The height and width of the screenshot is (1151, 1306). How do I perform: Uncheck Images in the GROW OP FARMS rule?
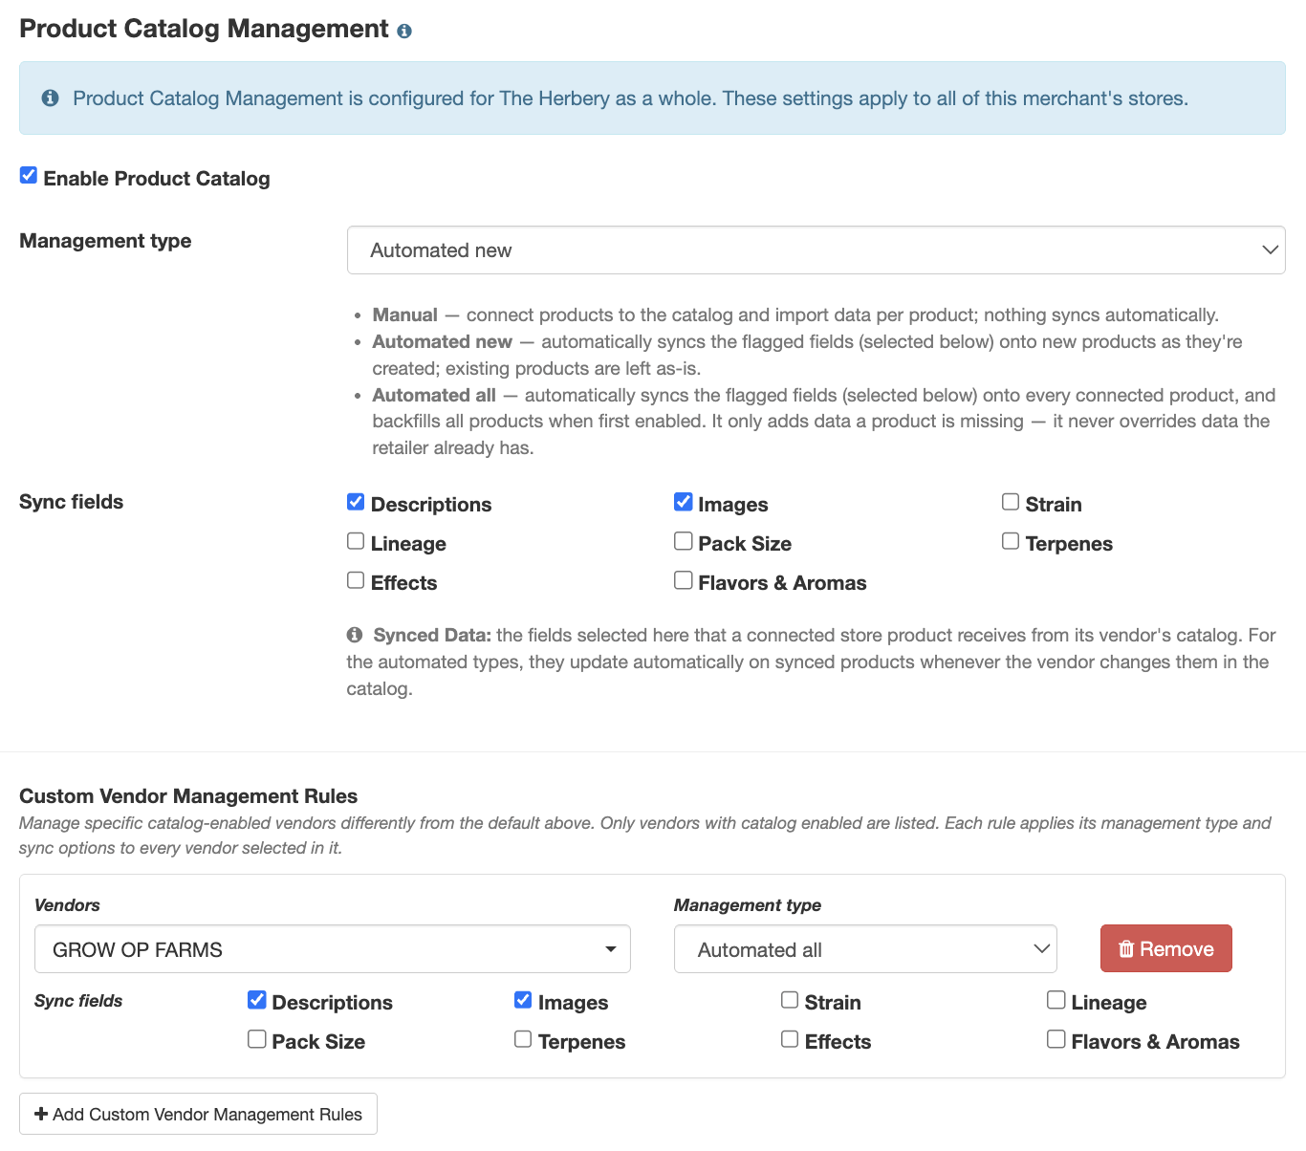(x=523, y=1000)
